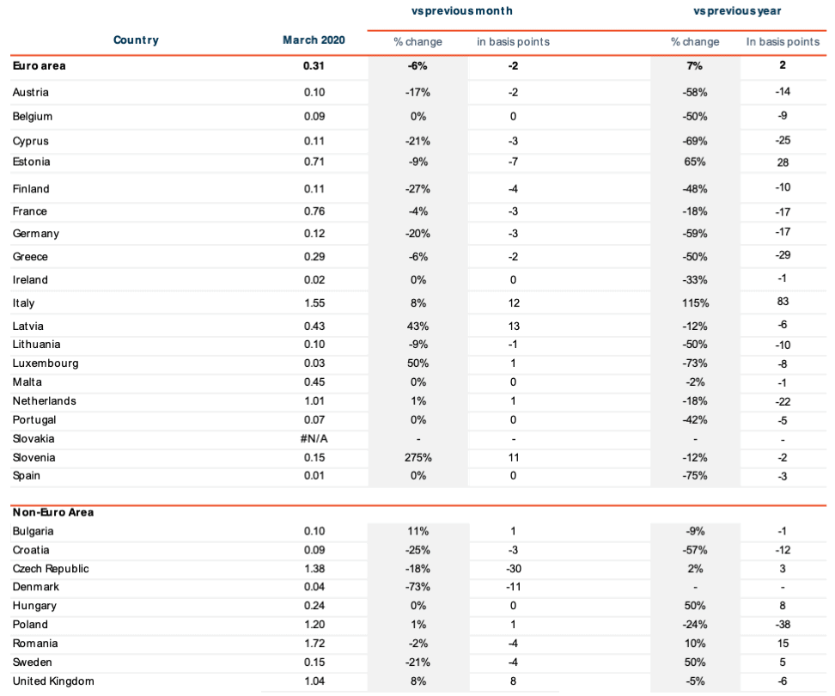Click the Non-Euro Area section heading

click(53, 512)
